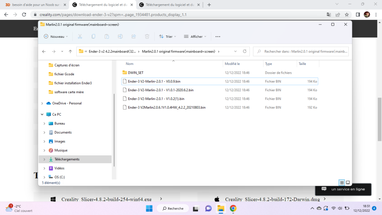Expand the OneDrive - Personal tree node
Screen dimensions: 382x215
[x=42, y=103]
